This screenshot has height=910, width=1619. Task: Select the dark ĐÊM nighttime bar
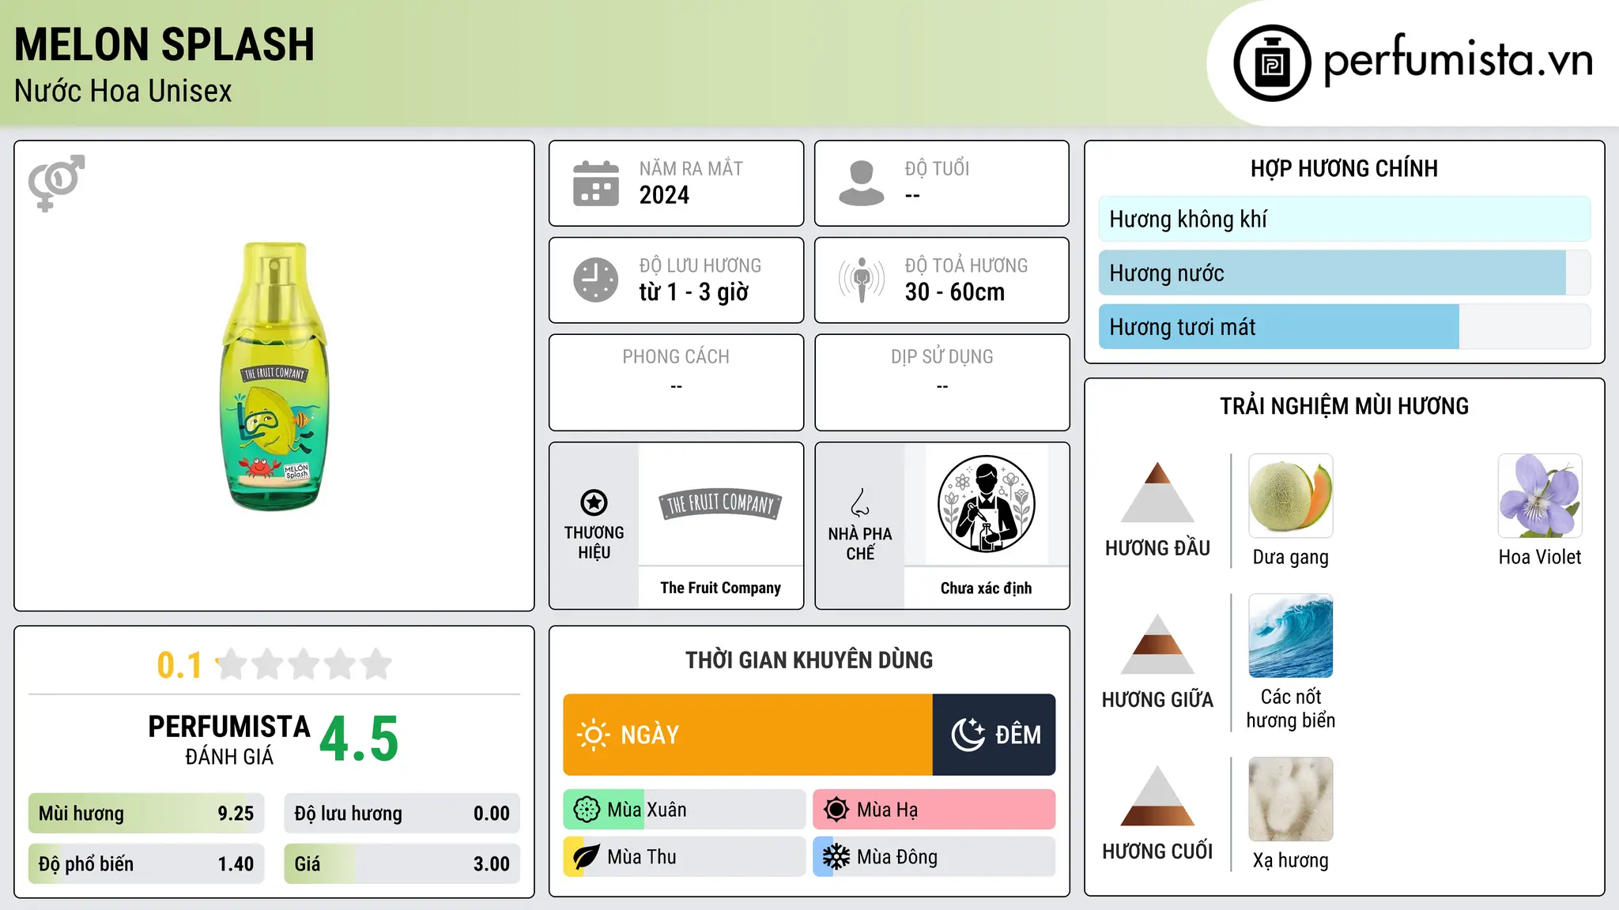[994, 735]
